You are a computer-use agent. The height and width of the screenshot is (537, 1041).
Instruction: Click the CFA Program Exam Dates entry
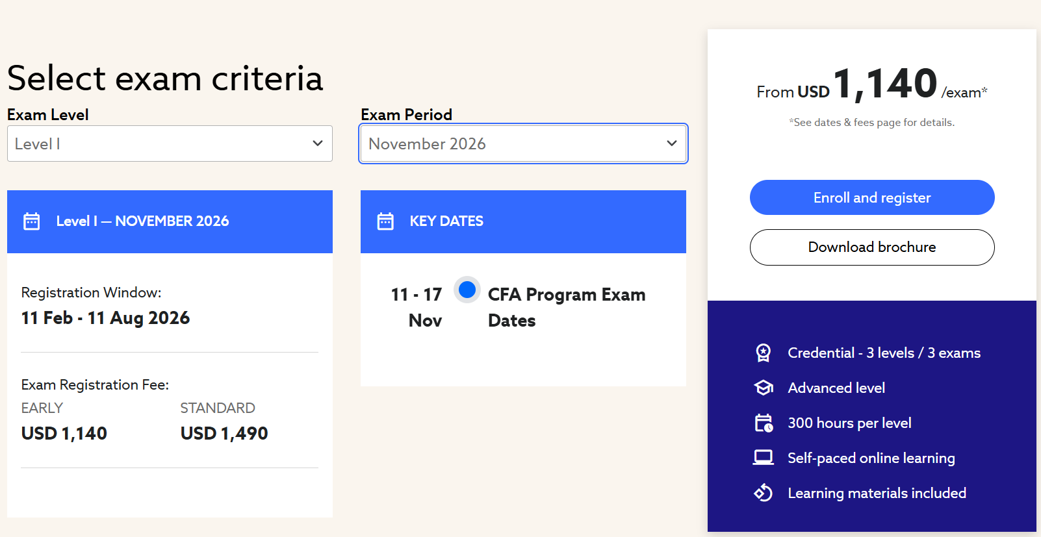pos(566,307)
